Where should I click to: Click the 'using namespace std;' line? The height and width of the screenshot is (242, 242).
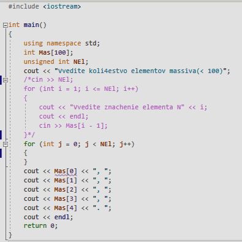62,44
